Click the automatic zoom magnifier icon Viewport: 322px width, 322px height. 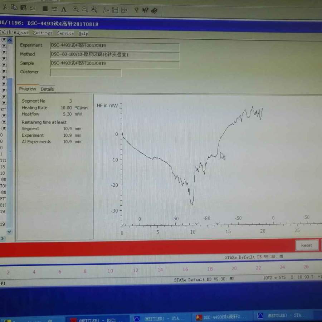pyautogui.click(x=94, y=10)
